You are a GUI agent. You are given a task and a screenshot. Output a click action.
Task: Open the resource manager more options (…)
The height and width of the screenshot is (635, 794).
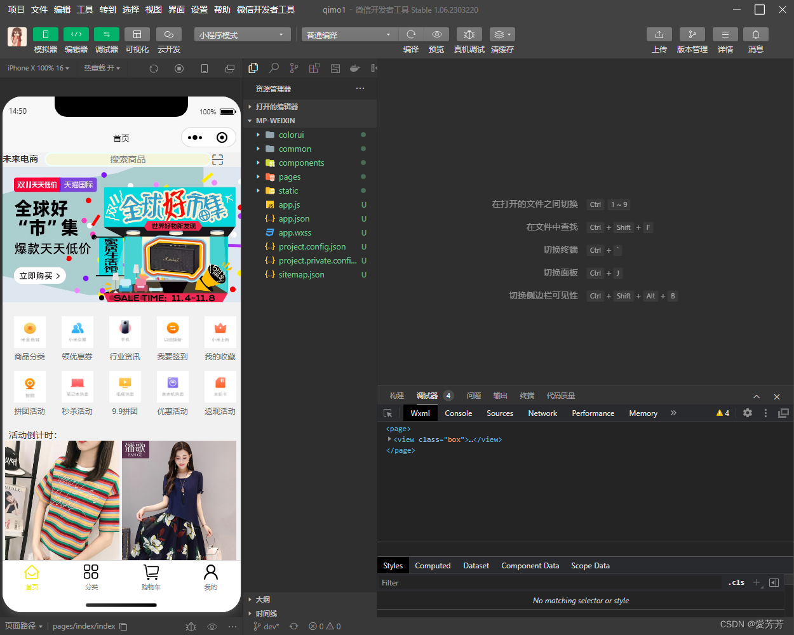point(360,88)
